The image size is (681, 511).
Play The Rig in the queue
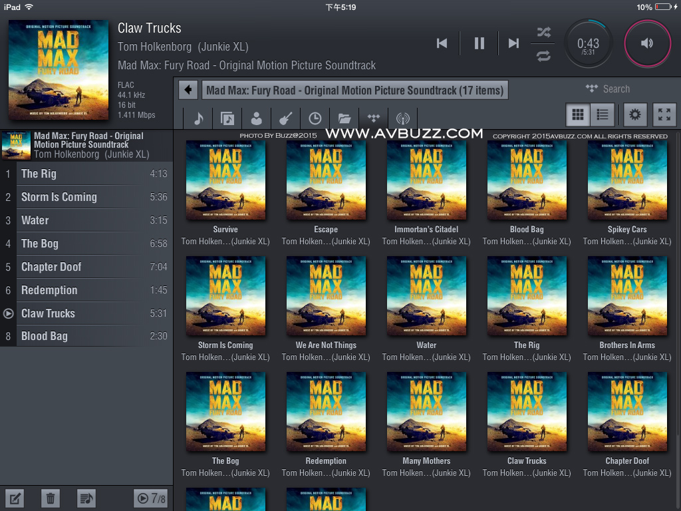pos(86,174)
